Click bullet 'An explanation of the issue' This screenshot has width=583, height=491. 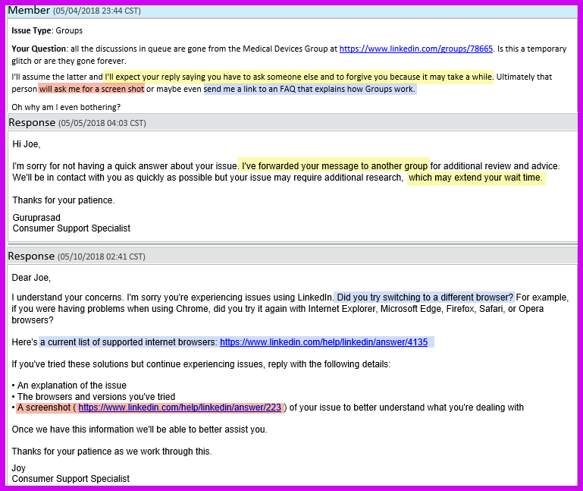[72, 386]
